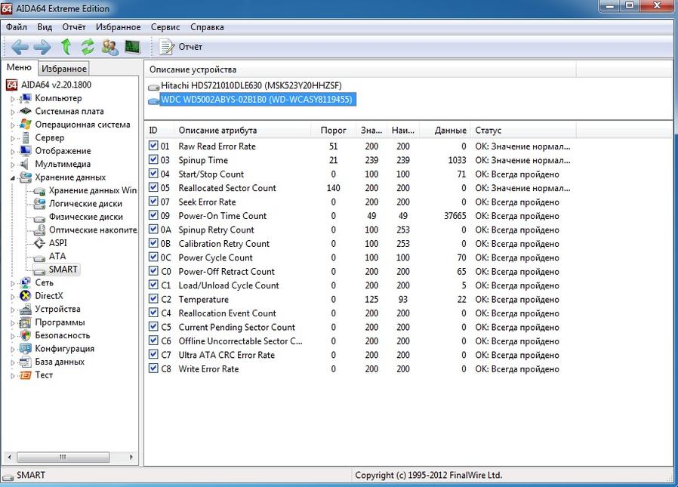Sort by the Порог column header
This screenshot has width=678, height=487.
click(333, 130)
